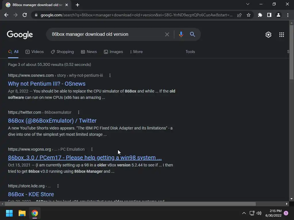The width and height of the screenshot is (294, 220).
Task: Bookmark this page with star icon
Action: click(x=249, y=15)
